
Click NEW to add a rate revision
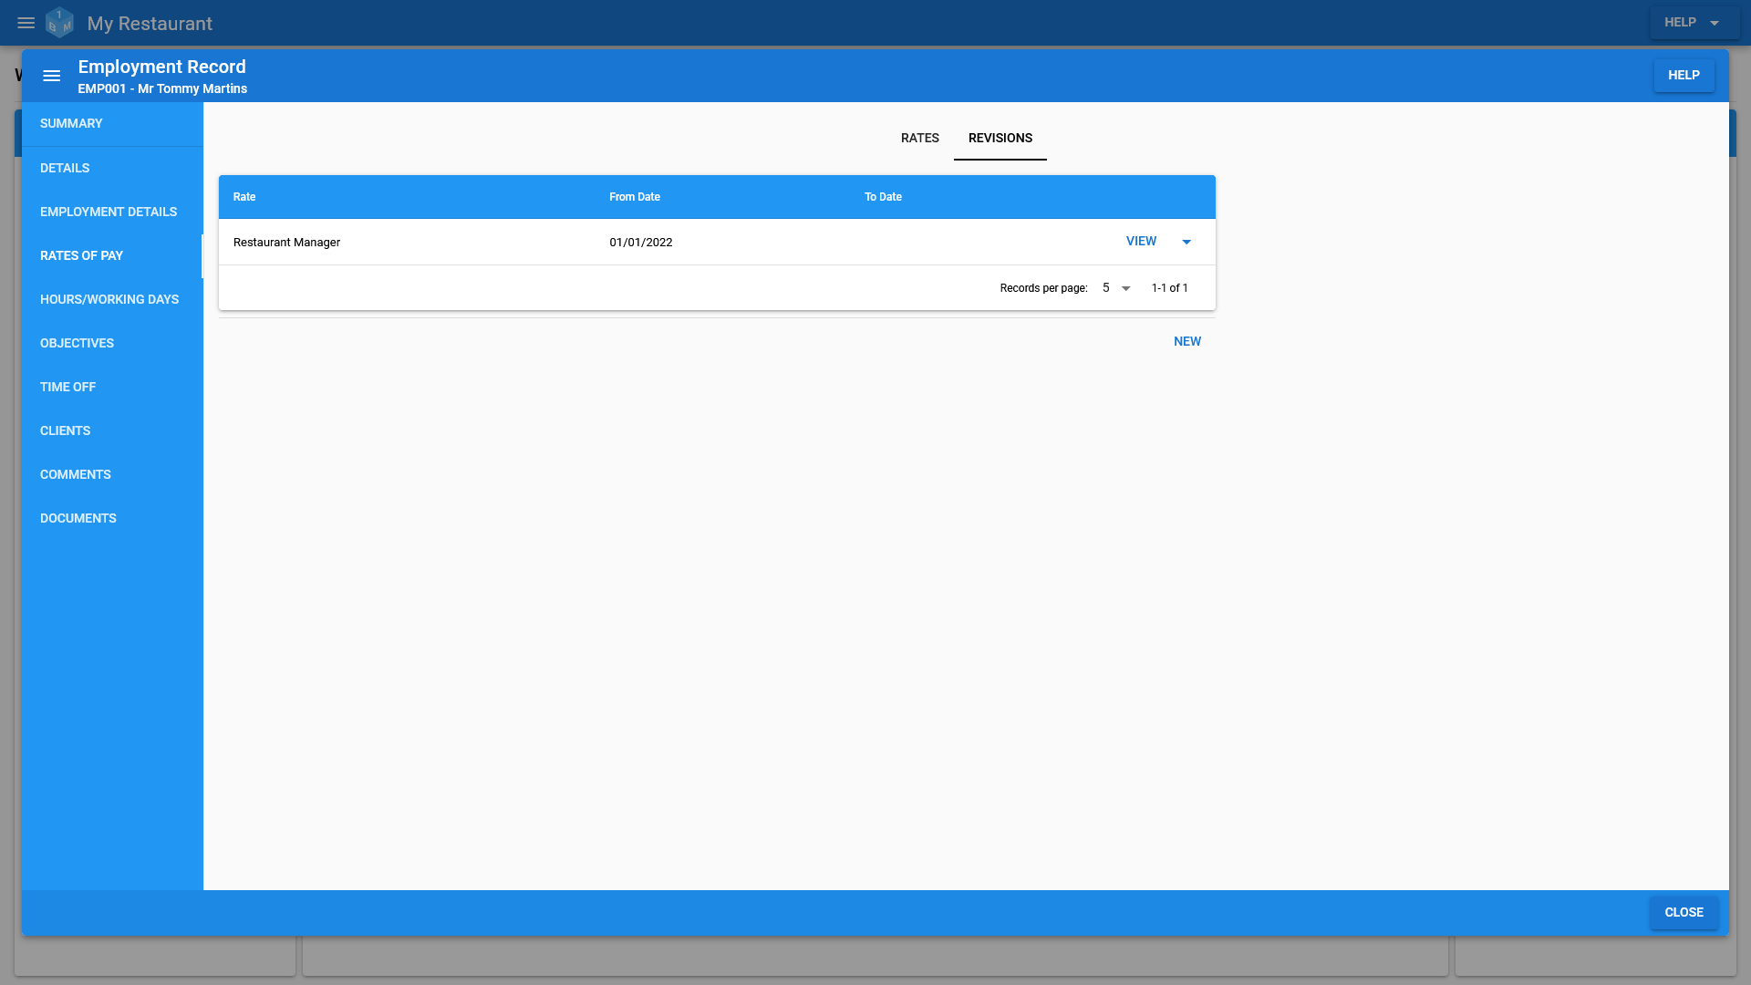[x=1187, y=342]
